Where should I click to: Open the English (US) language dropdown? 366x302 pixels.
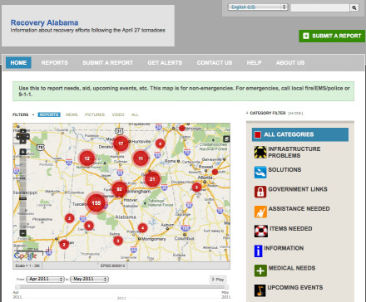pyautogui.click(x=258, y=7)
